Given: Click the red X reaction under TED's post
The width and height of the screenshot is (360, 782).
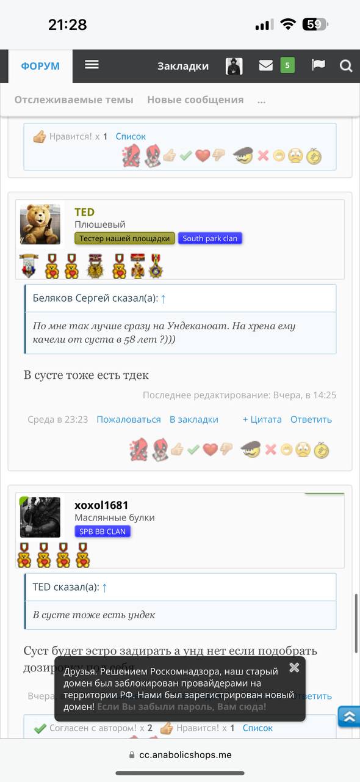Looking at the screenshot, I should click(x=270, y=450).
